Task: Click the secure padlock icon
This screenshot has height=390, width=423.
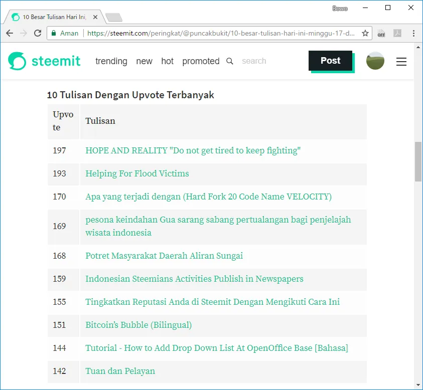Action: pos(54,33)
